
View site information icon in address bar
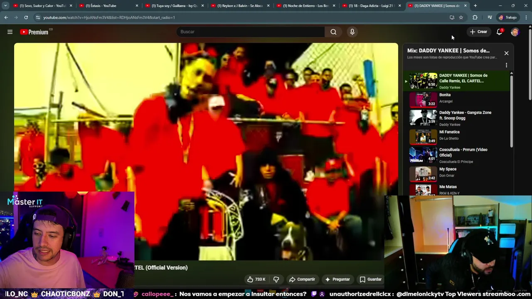38,17
